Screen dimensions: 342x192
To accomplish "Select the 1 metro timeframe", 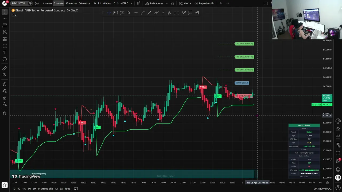I will point(47,3).
